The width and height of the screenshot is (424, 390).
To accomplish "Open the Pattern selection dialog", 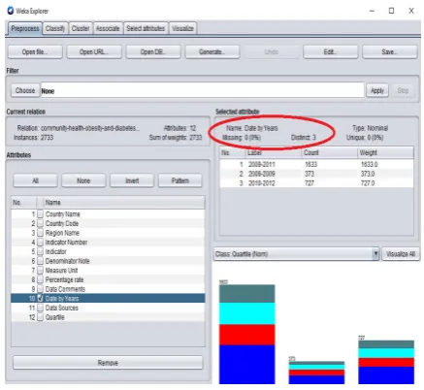I will pyautogui.click(x=180, y=180).
